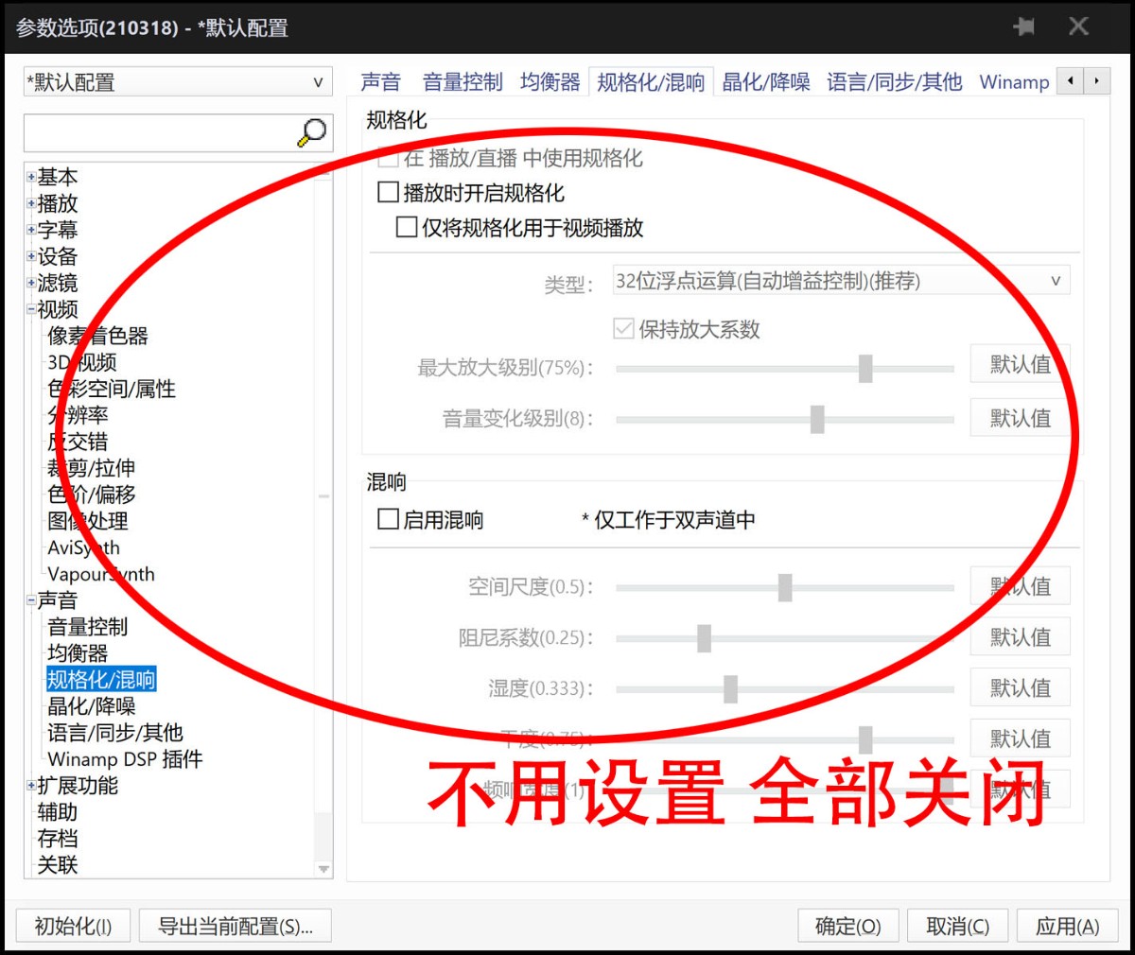Select 规格化/混响 in the tree
This screenshot has height=955, width=1135.
pos(101,680)
